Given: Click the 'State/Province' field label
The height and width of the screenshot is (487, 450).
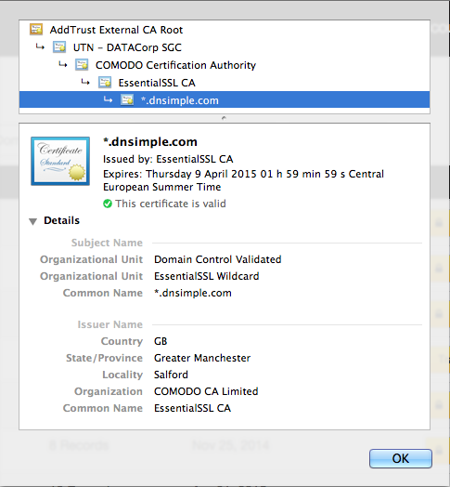Looking at the screenshot, I should (x=105, y=358).
